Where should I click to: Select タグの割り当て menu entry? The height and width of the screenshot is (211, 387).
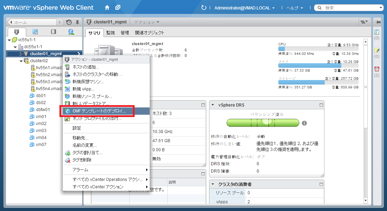coord(106,153)
